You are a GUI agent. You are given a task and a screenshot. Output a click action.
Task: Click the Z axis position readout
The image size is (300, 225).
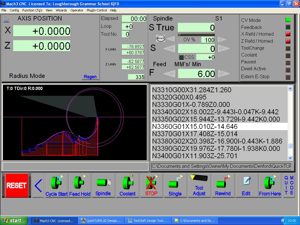point(42,46)
